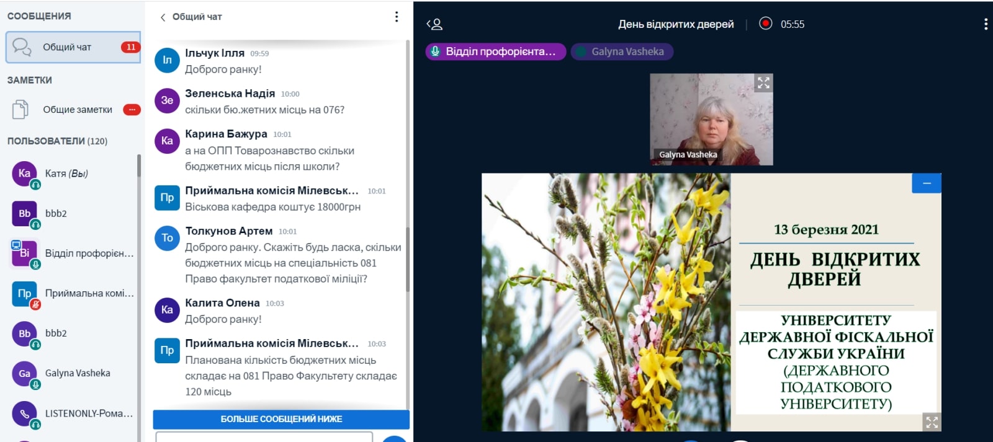Click Калита Олена avatar in chat

(167, 310)
